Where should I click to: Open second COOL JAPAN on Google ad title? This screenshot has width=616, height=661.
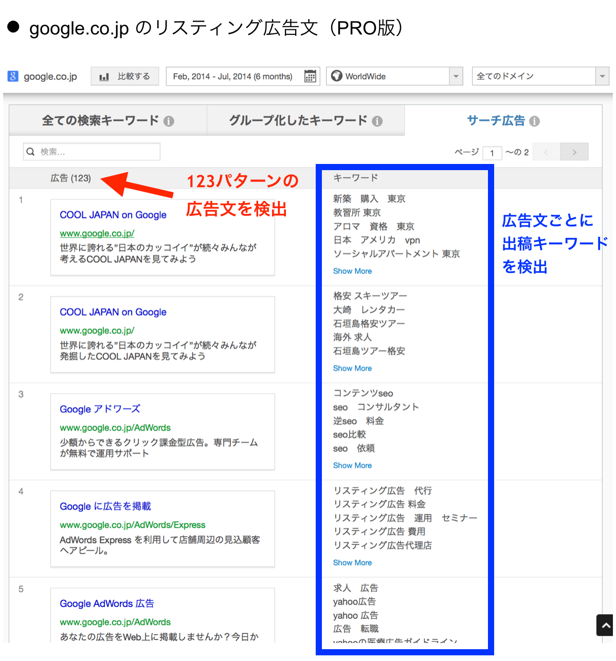(113, 312)
